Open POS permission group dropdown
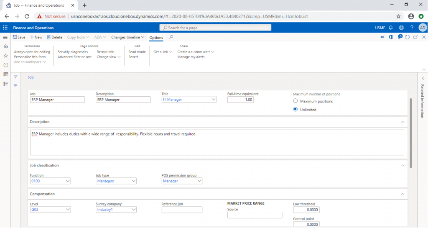Image resolution: width=428 pixels, height=241 pixels. [x=199, y=181]
